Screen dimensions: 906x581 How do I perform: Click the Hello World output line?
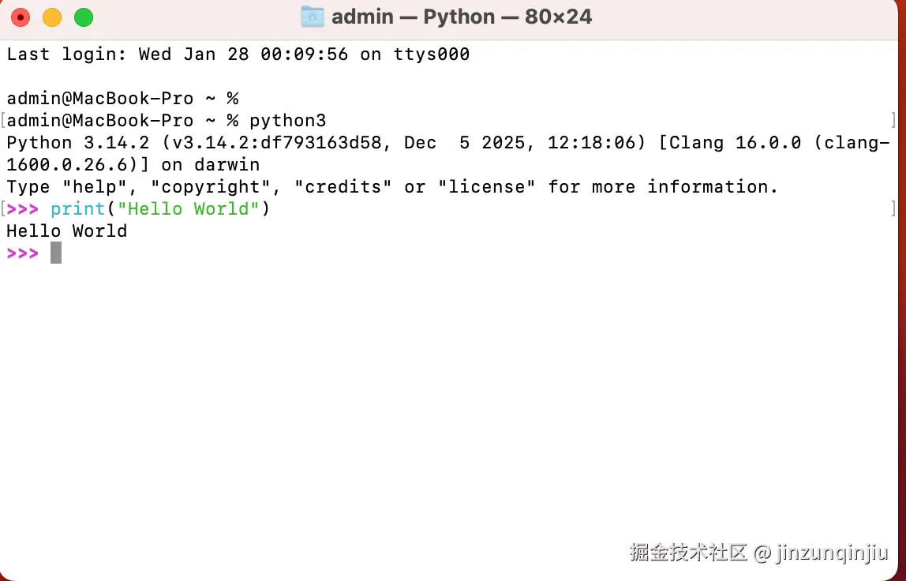[67, 231]
